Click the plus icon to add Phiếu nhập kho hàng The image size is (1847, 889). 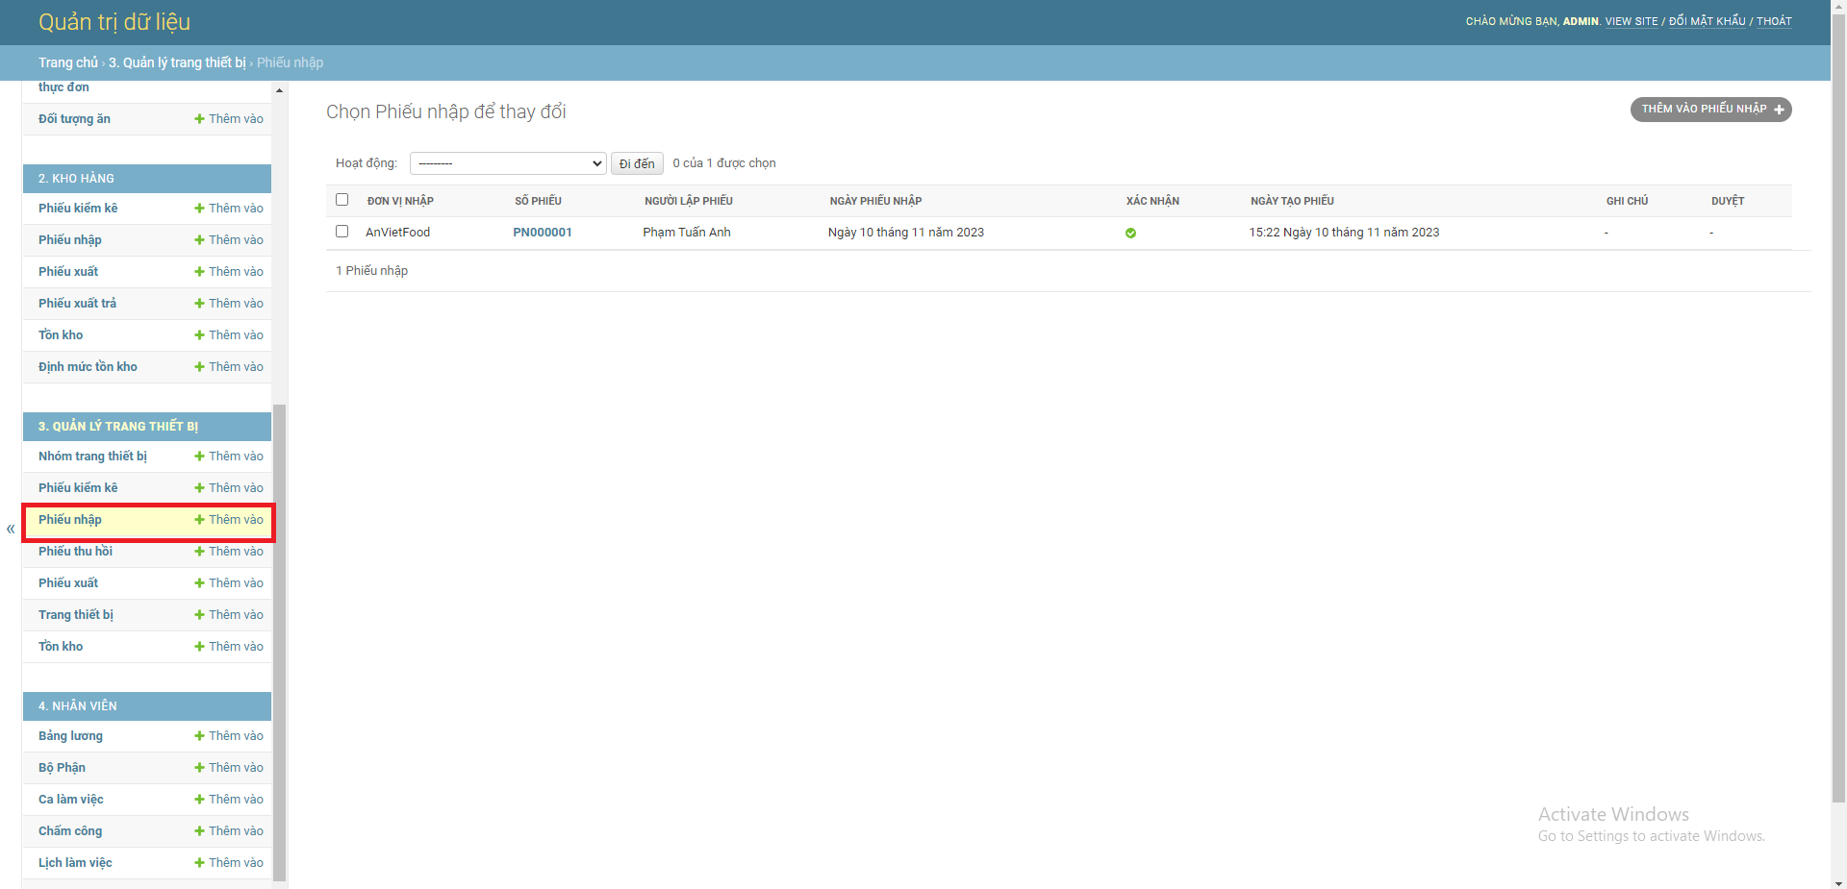pos(198,239)
